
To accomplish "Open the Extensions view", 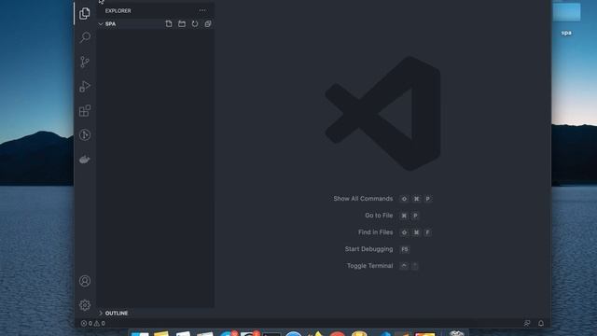I will [85, 111].
